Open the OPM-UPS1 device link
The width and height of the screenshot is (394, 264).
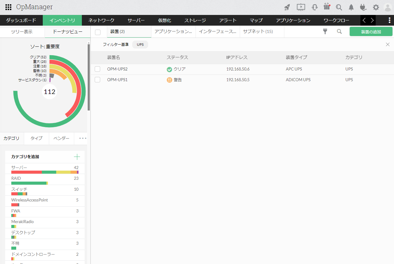click(117, 80)
